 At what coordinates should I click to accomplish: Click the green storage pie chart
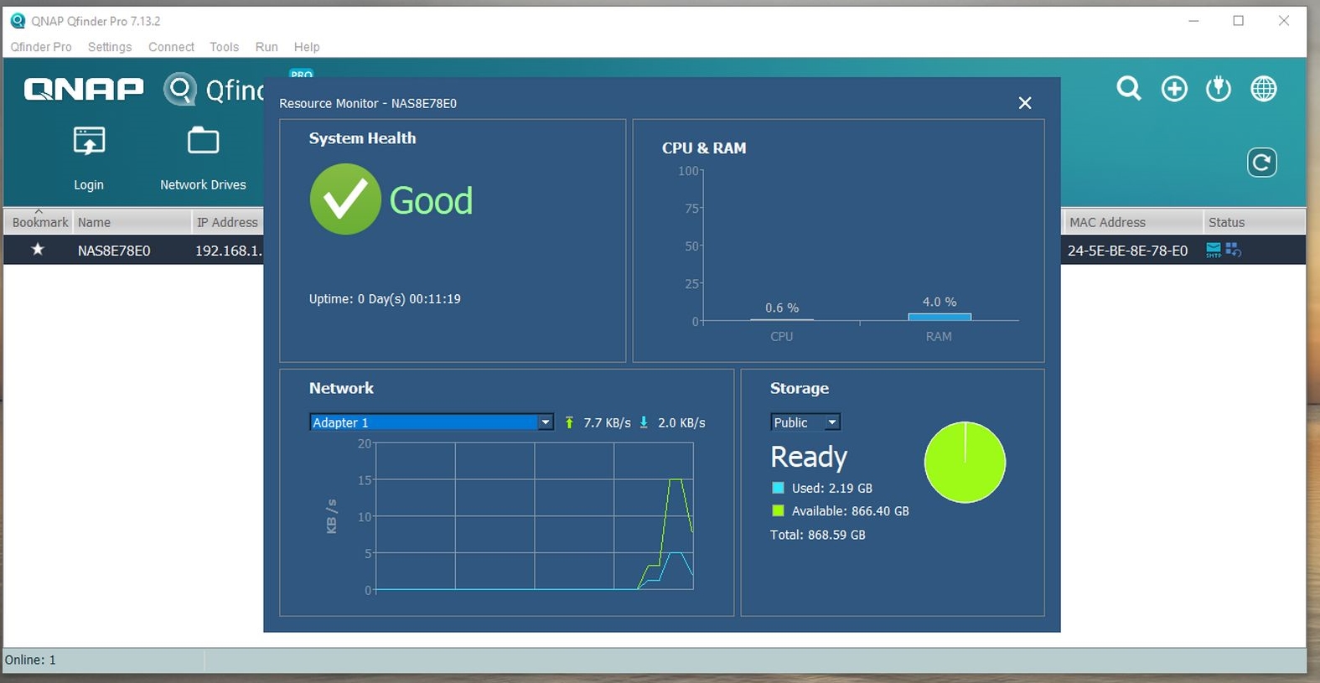[x=965, y=463]
